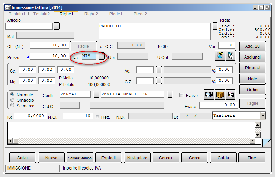
Task: Enable the Rett. checkbox
Action: click(x=97, y=117)
